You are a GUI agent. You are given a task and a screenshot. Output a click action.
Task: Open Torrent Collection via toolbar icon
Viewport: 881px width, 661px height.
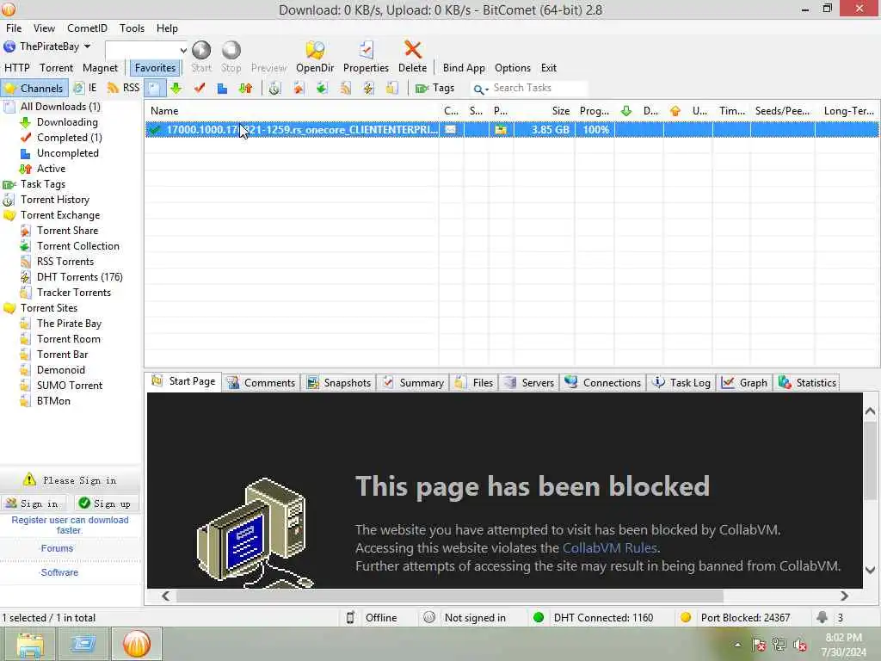(x=322, y=88)
